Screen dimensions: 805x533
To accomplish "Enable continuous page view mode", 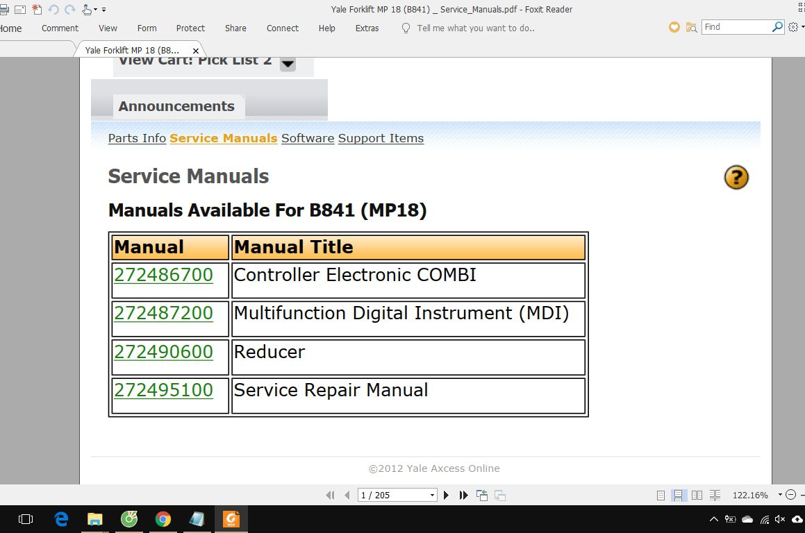I will pyautogui.click(x=679, y=496).
